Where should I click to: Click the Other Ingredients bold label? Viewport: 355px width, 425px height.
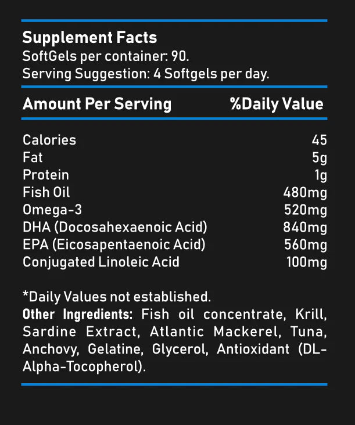click(77, 315)
